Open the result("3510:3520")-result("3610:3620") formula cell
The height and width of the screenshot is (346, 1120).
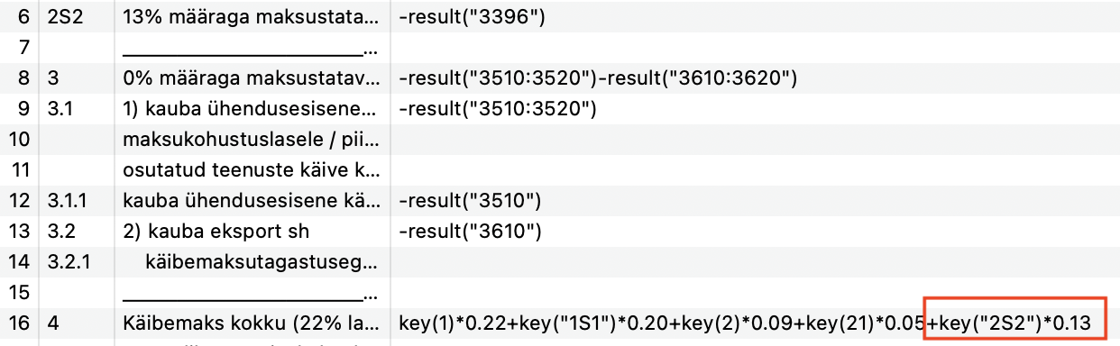pos(755,78)
